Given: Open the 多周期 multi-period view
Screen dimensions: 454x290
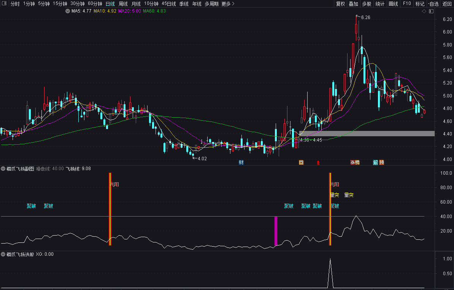Looking at the screenshot, I should pyautogui.click(x=211, y=4).
